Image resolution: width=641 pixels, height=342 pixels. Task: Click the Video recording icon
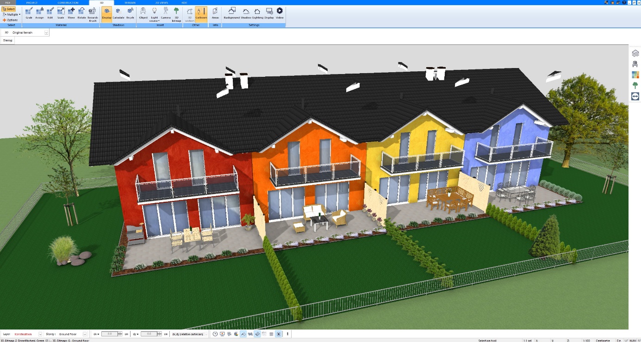[x=279, y=12]
